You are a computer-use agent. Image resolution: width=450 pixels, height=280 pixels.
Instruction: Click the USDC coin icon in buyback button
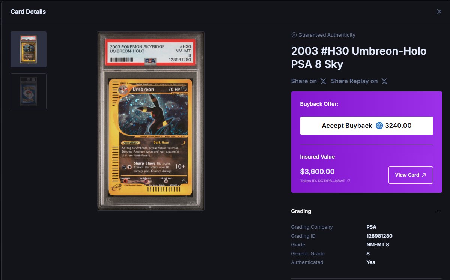[379, 126]
